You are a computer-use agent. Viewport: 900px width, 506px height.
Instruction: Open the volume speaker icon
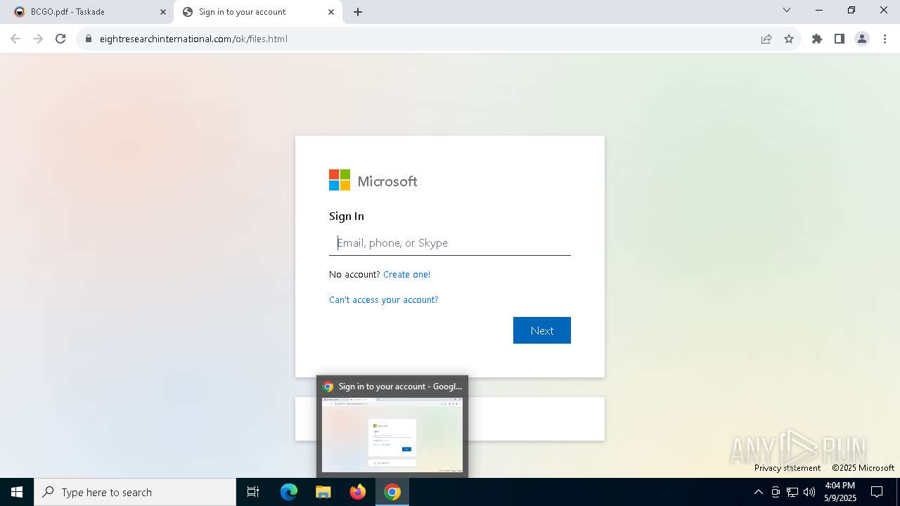click(809, 492)
